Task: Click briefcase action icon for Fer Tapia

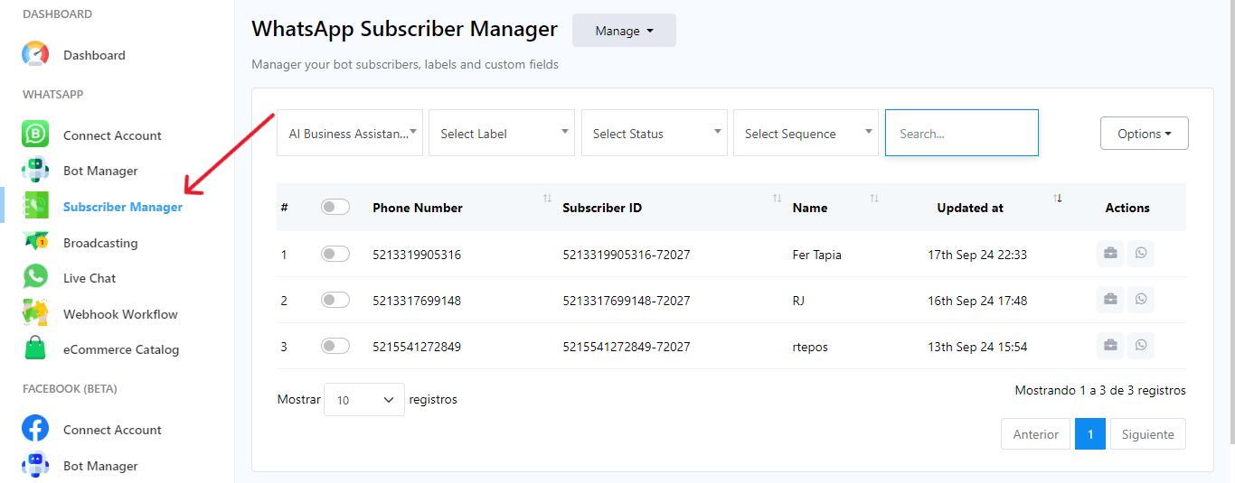Action: (1110, 254)
